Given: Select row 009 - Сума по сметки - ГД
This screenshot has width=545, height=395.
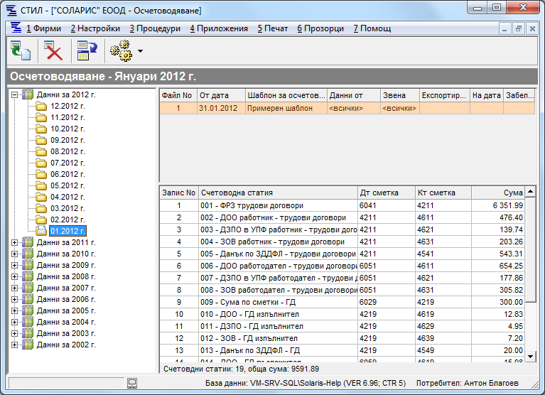Looking at the screenshot, I should point(342,302).
